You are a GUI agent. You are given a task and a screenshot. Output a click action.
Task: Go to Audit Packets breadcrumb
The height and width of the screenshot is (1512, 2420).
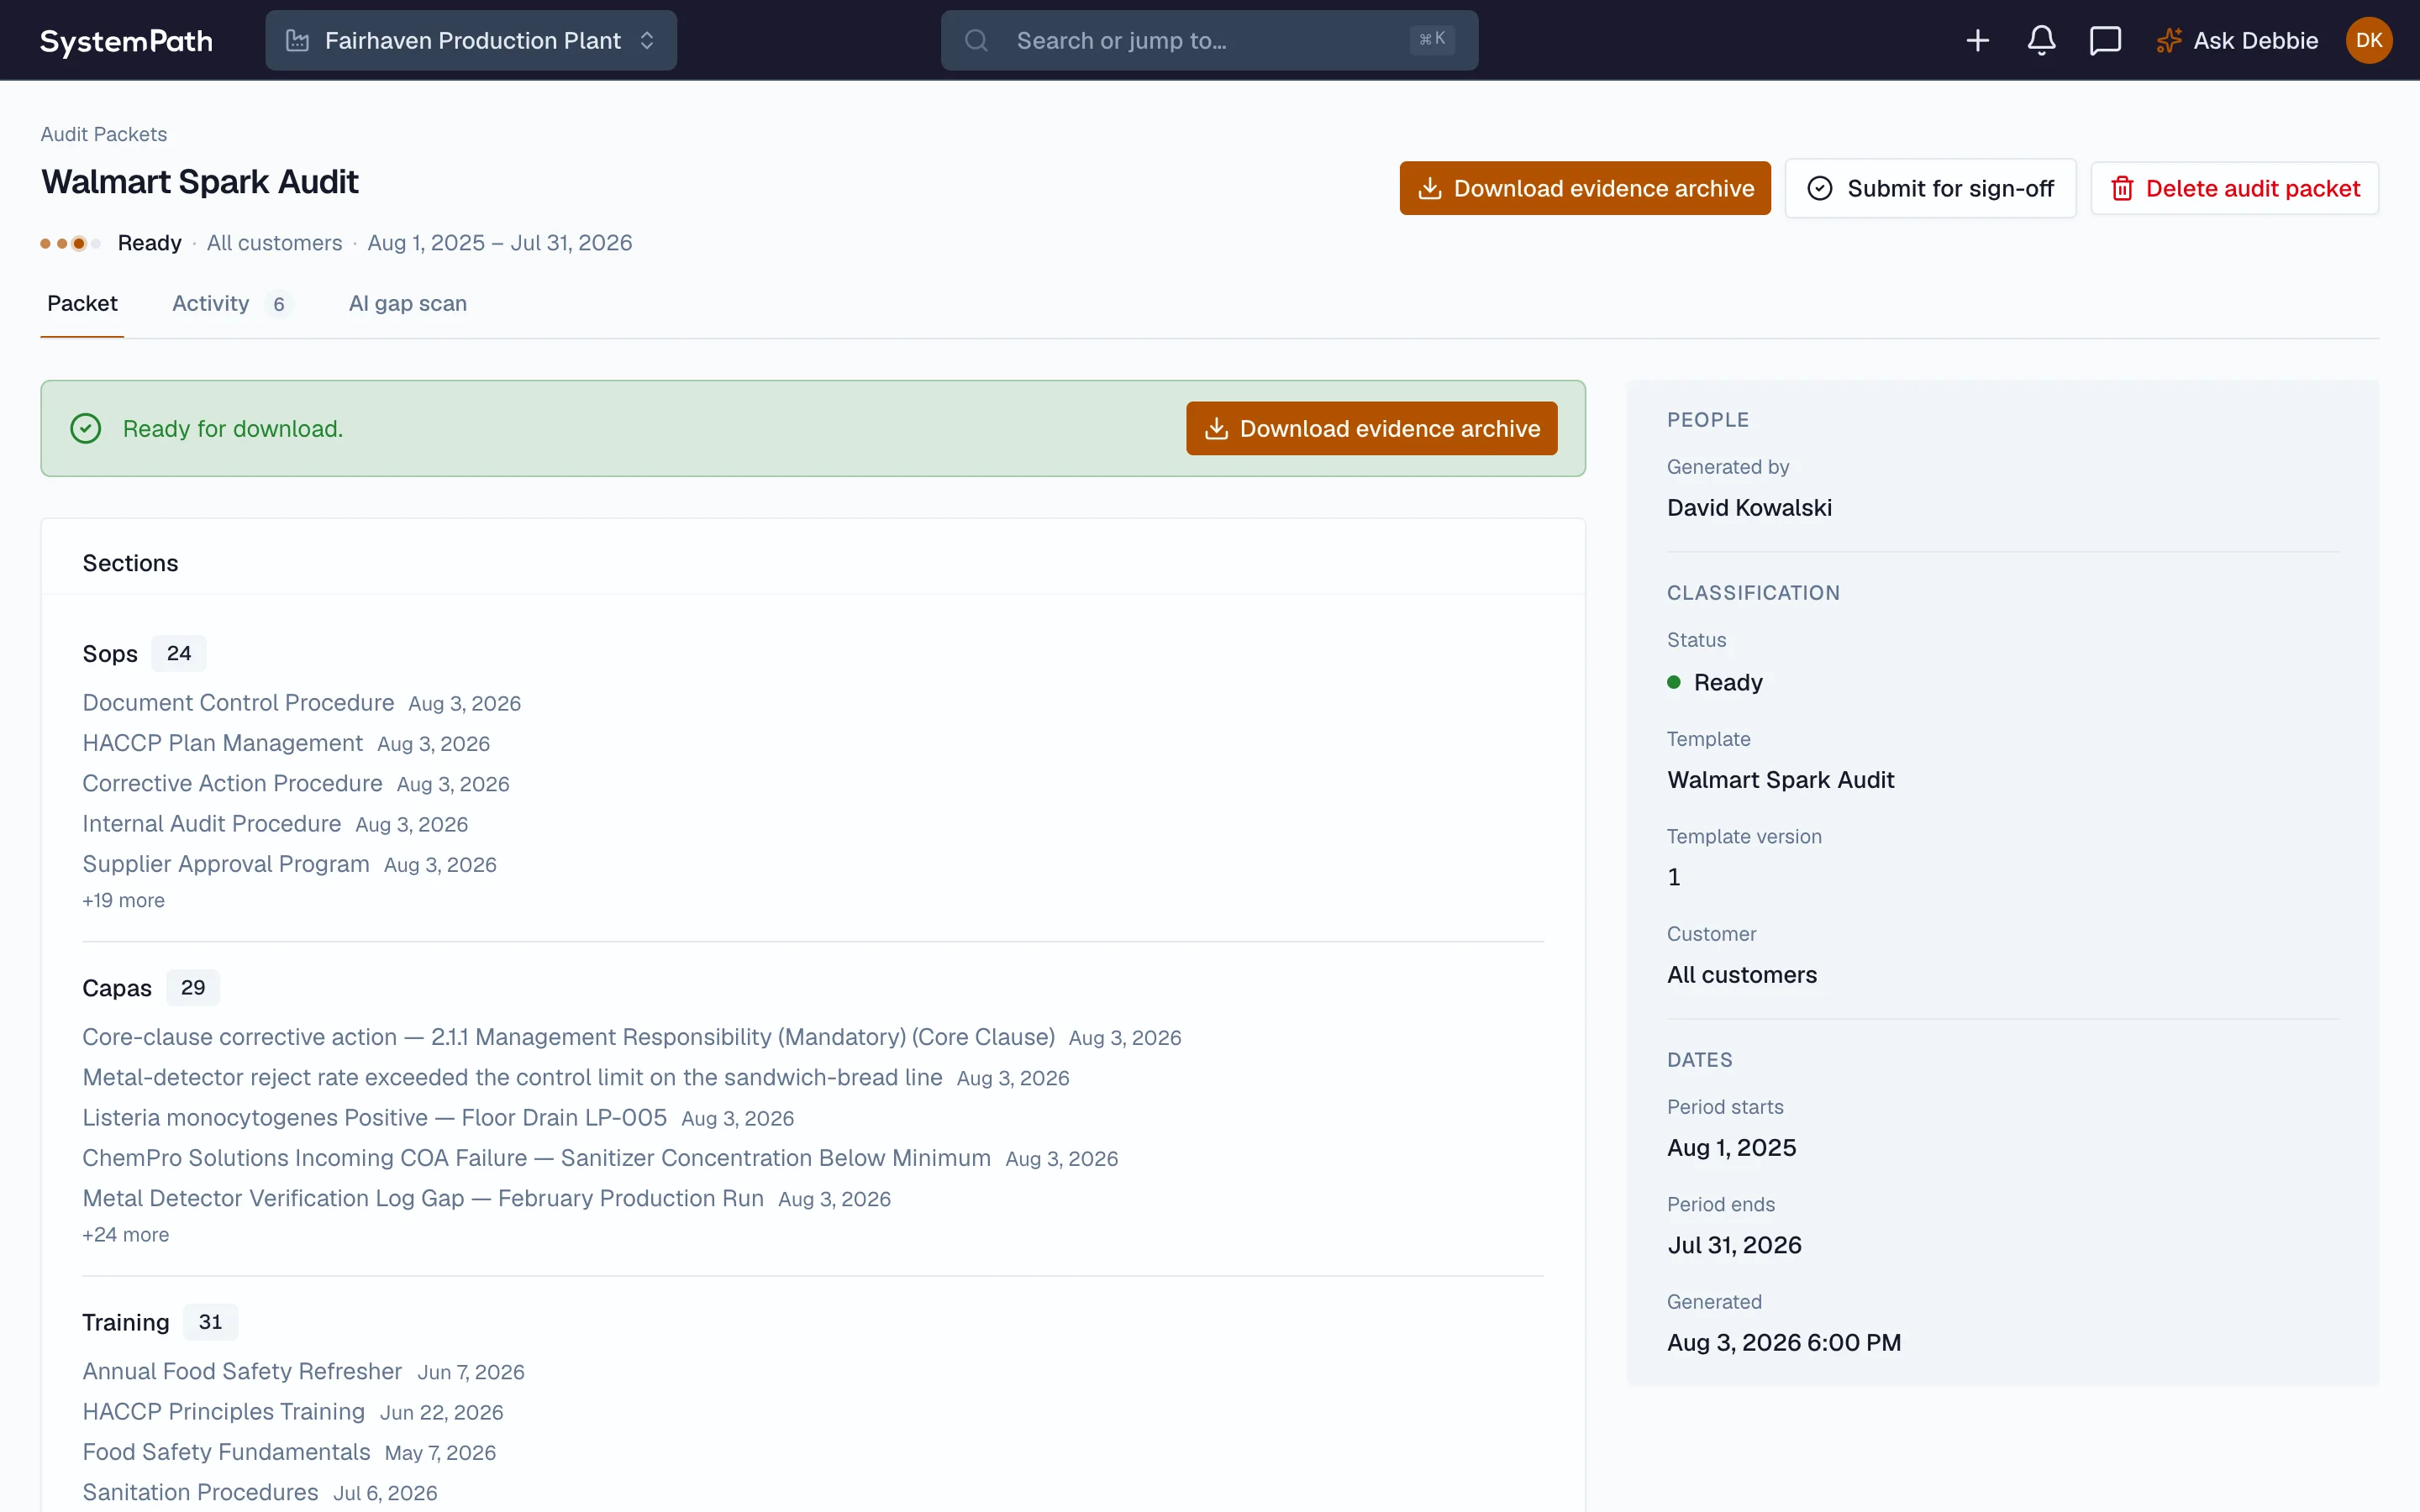coord(104,134)
